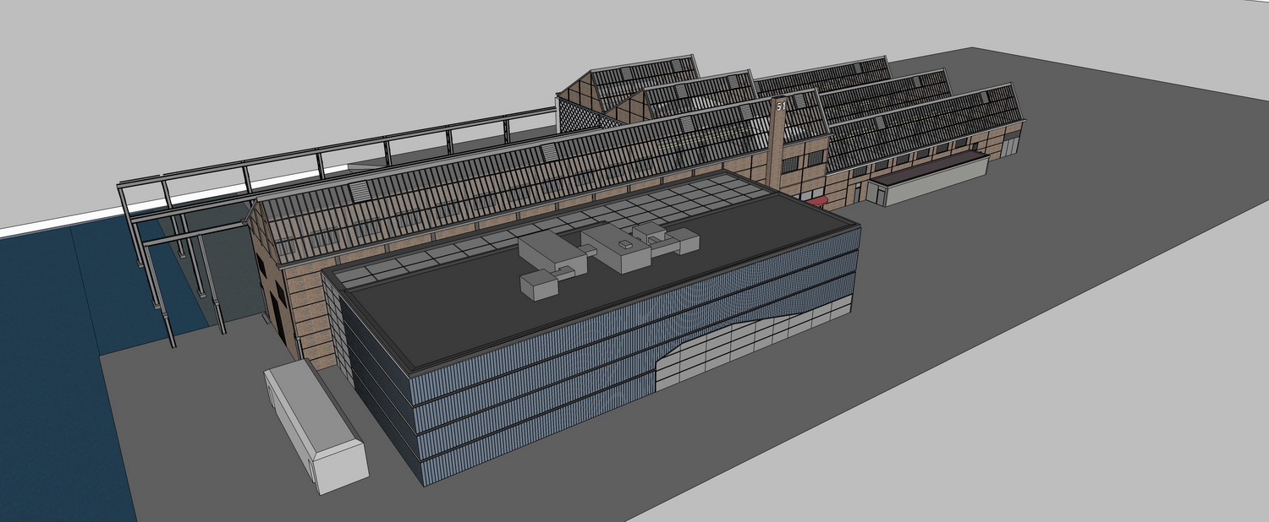Select the long grey container near far sheds
Screen dimensions: 1269x522
[927, 178]
